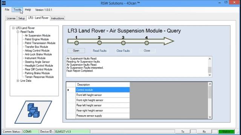Click step 3 circle indicator
The height and width of the screenshot is (135, 241).
pos(123,43)
